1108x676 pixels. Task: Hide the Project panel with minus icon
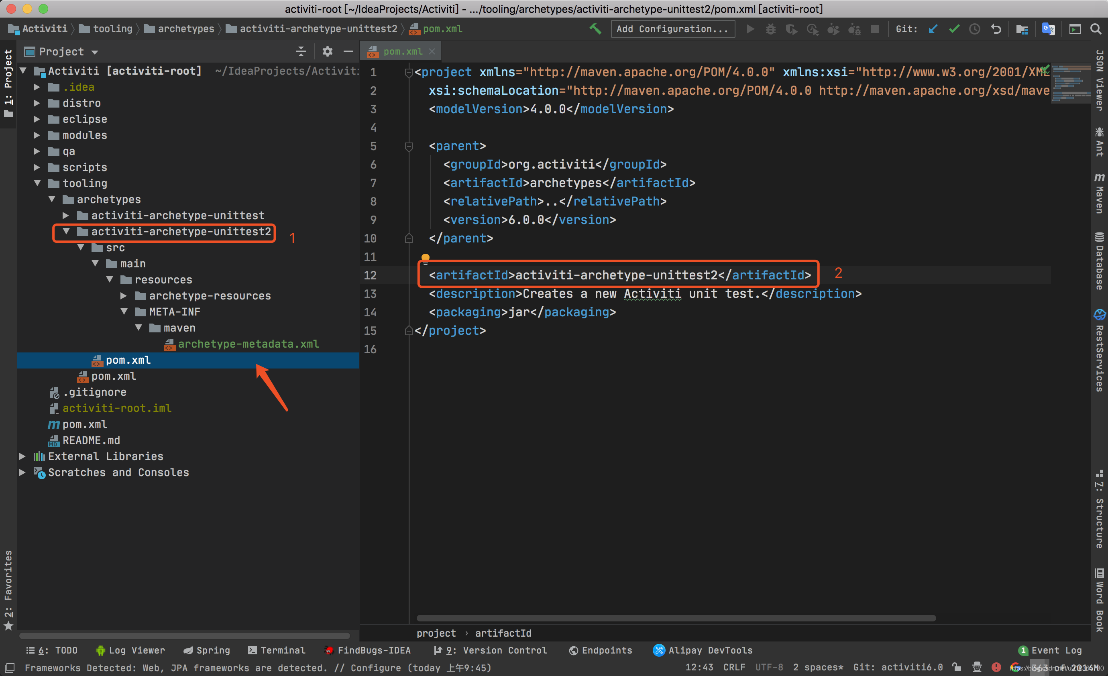pos(348,52)
